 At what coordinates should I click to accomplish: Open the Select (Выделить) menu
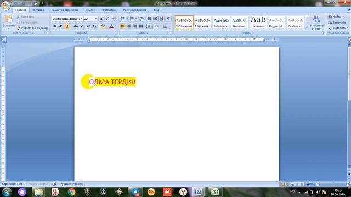[x=338, y=28]
